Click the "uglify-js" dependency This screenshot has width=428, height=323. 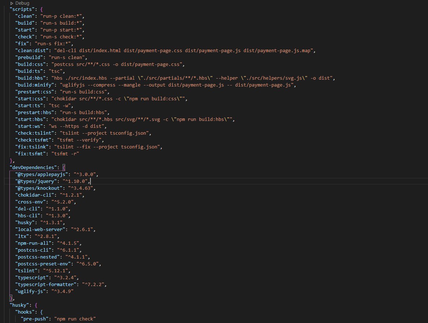point(30,291)
